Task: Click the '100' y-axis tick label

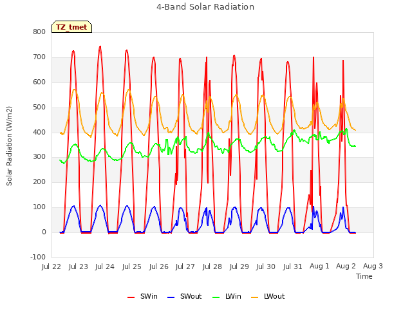Action: tap(39, 207)
